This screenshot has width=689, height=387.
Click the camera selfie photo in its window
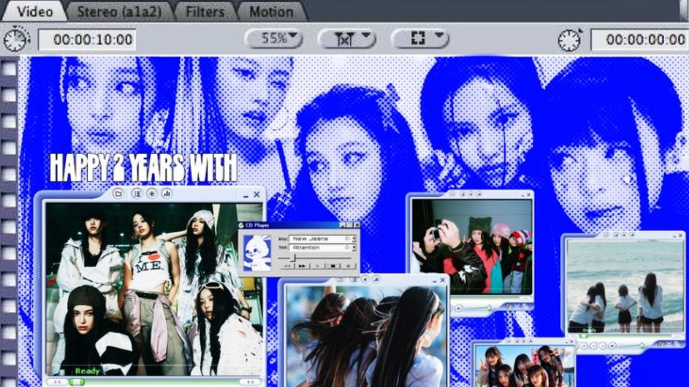472,246
